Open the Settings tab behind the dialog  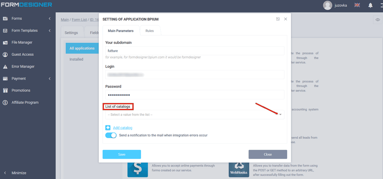click(71, 33)
